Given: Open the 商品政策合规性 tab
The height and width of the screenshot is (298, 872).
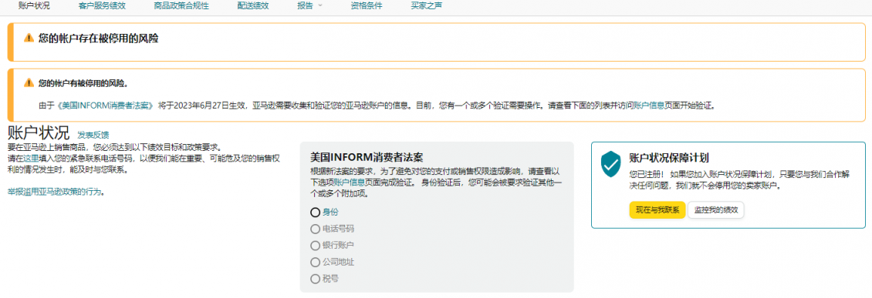Looking at the screenshot, I should (182, 6).
